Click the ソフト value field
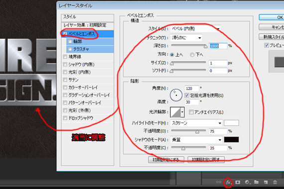Screen dimensions: 284x189 218,71
